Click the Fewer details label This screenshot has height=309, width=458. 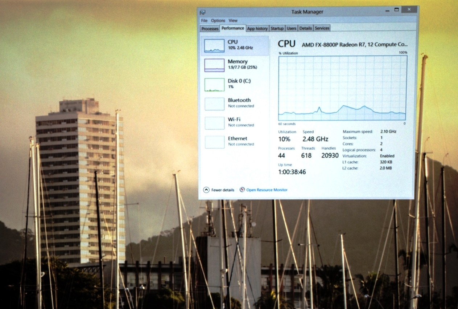pos(223,190)
